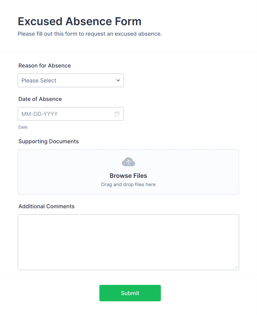The width and height of the screenshot is (257, 315).
Task: Click the Additional Comments label
Action: pos(46,206)
